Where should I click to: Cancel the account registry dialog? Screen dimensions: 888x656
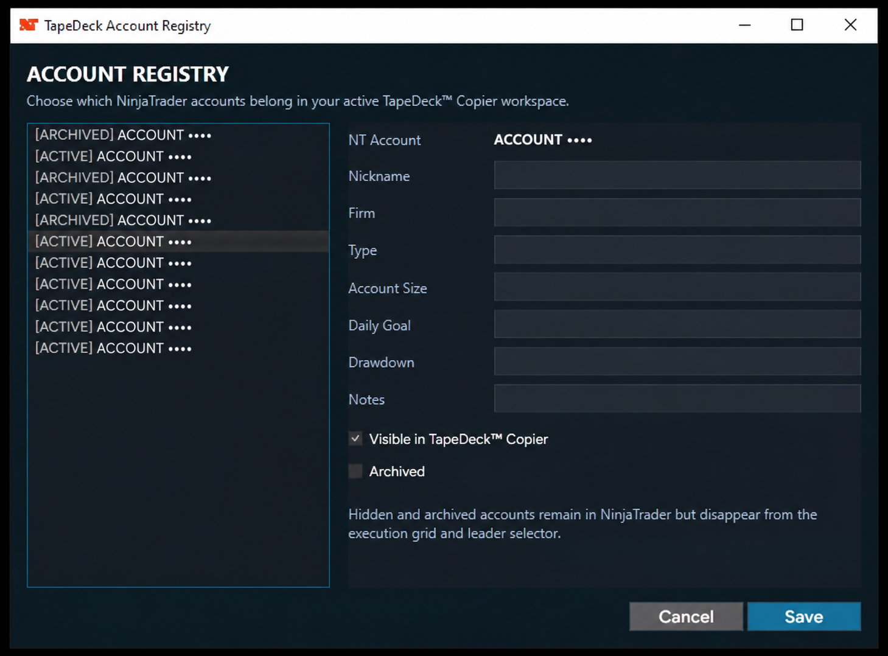(x=686, y=616)
